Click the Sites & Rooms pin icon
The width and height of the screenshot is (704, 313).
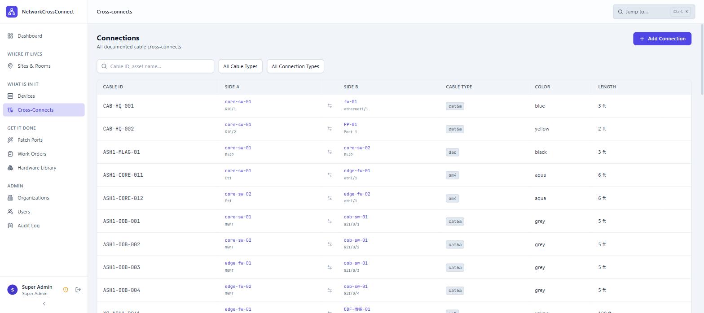pos(10,66)
